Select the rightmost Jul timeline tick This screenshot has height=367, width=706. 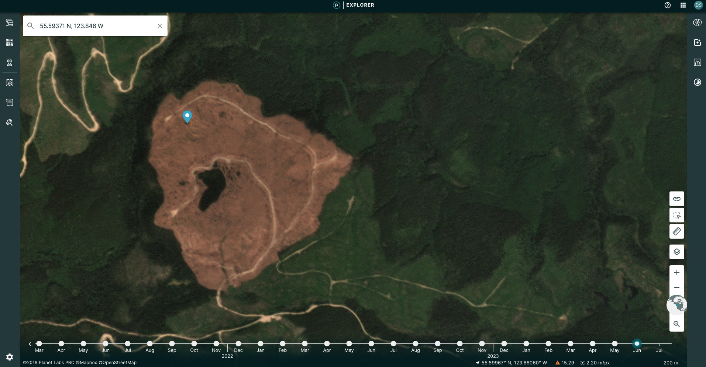click(x=659, y=345)
